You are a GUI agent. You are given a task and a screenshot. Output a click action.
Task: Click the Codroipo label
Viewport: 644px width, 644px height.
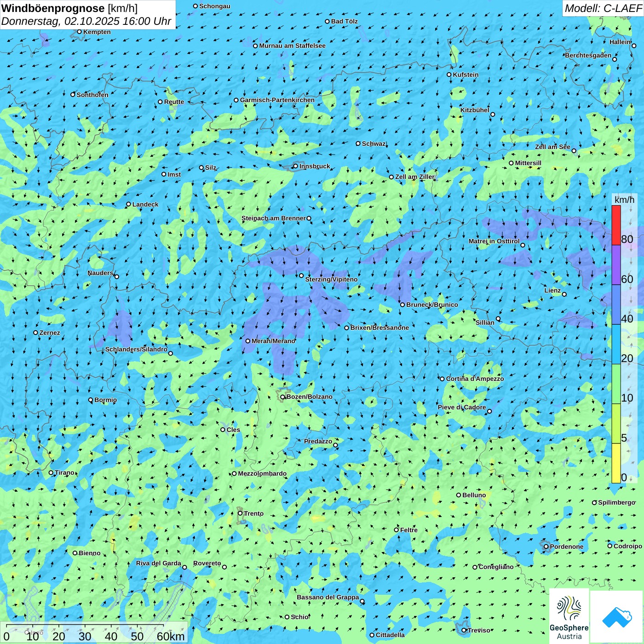point(628,546)
